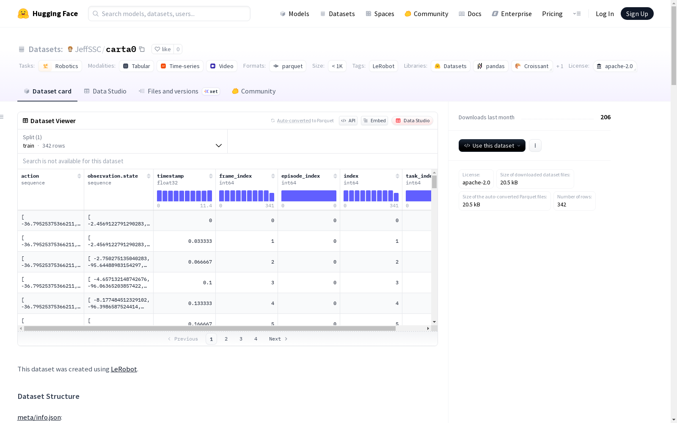Viewport: 677px width, 423px height.
Task: Switch to the Data Studio tab
Action: point(105,91)
